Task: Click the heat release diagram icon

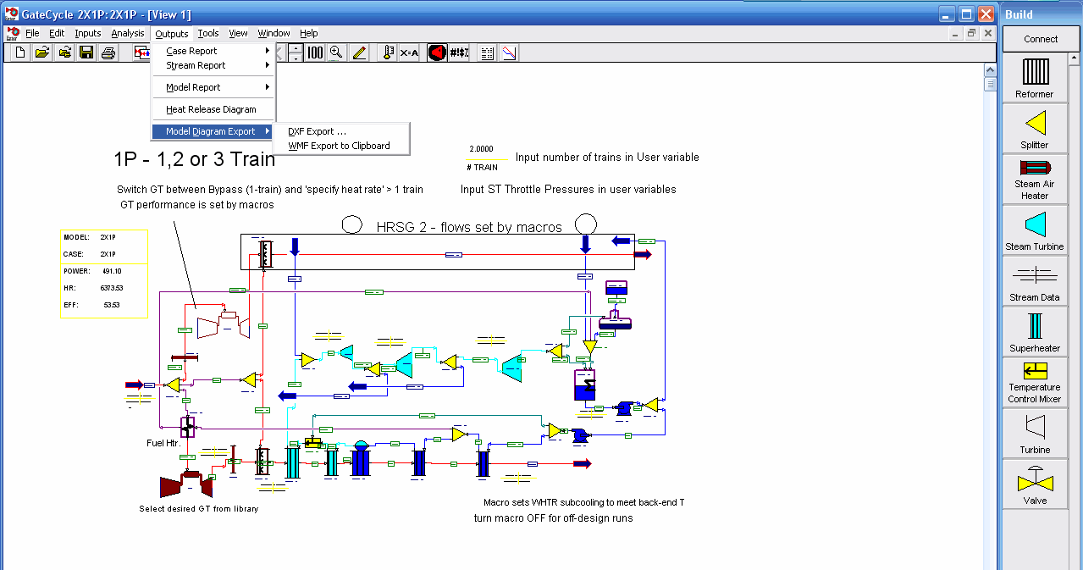Action: (509, 53)
